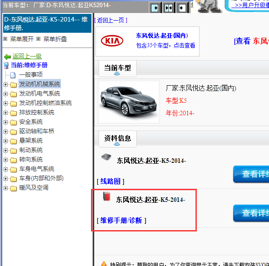The height and width of the screenshot is (266, 269).
Task: Click the K5 car thumbnail image
Action: coord(129,102)
